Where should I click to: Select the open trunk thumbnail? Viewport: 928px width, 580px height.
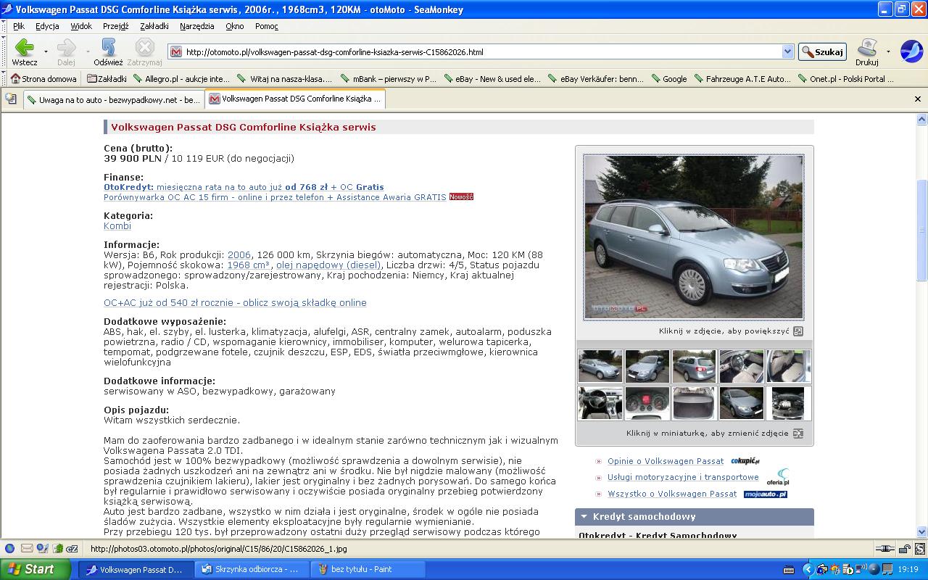coord(695,403)
